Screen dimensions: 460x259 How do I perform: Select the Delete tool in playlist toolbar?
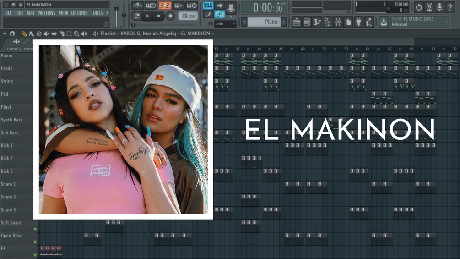39,34
